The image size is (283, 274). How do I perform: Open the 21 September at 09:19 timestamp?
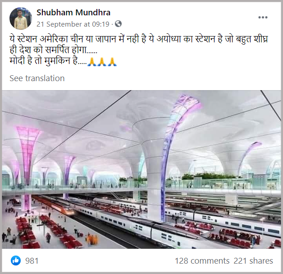[x=73, y=24]
